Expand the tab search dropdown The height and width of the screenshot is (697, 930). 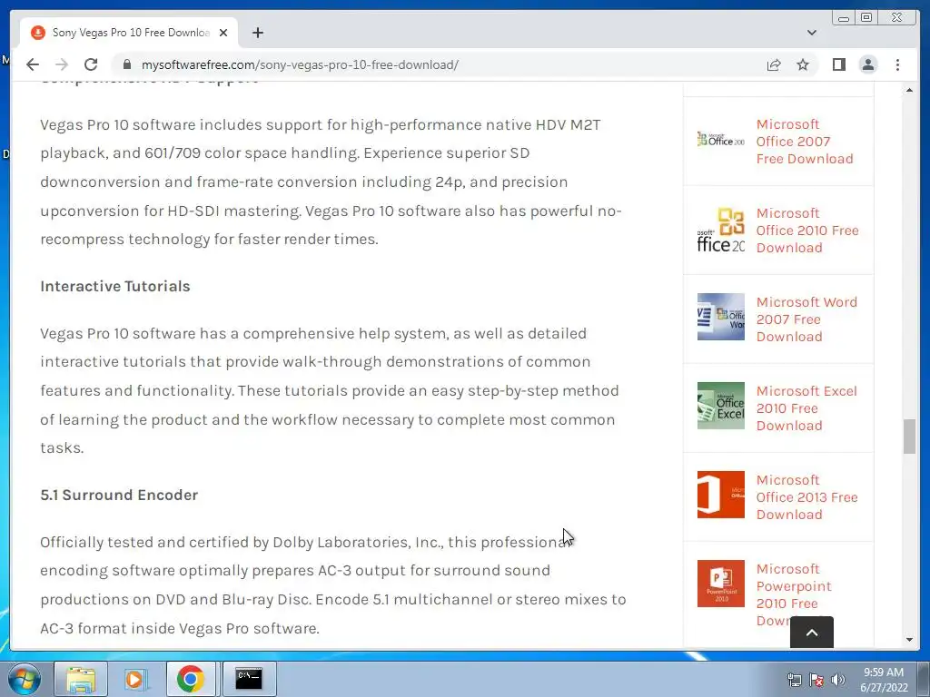[x=811, y=33]
